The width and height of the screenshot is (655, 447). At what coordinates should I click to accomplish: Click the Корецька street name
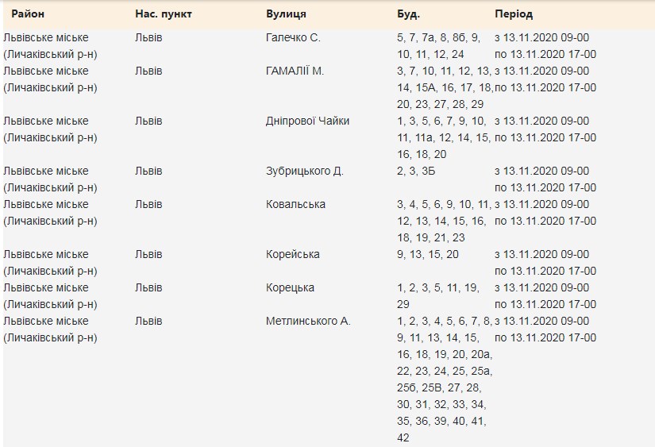[290, 287]
